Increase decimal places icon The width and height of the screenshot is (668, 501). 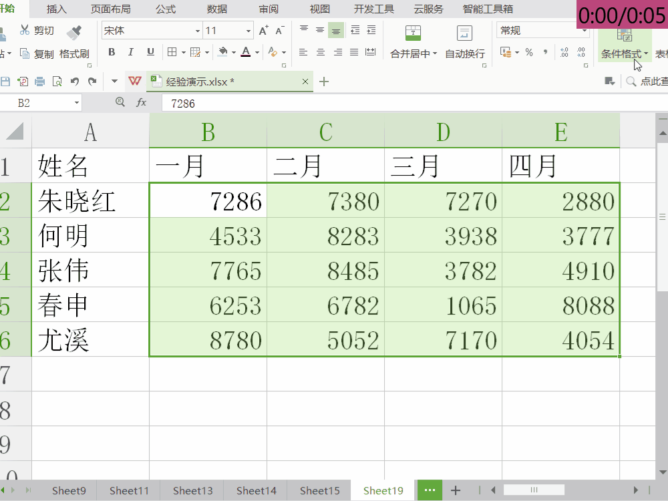[x=564, y=52]
